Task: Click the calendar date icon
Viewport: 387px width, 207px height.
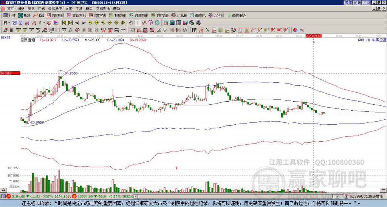Action: pos(166,23)
